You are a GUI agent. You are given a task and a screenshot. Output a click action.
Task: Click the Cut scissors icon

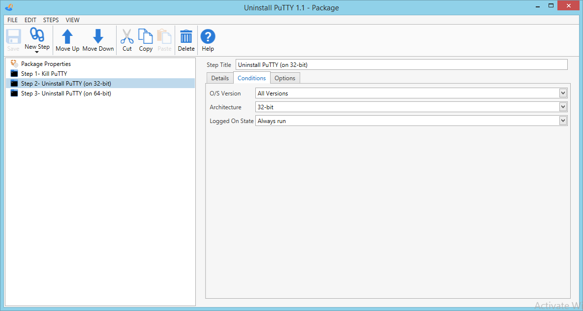pos(127,36)
